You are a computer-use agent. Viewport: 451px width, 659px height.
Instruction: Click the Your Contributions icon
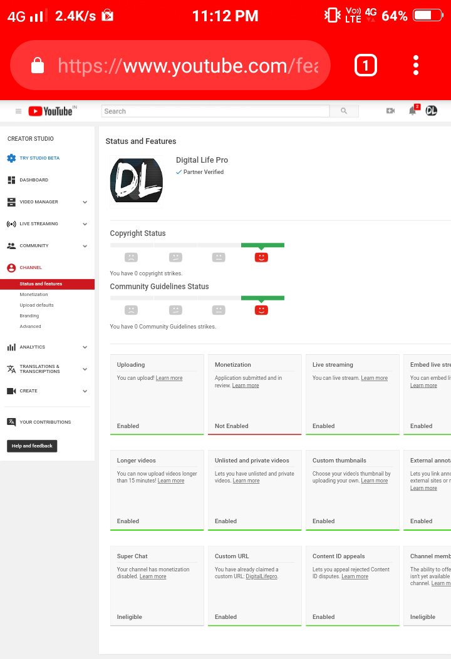[11, 422]
